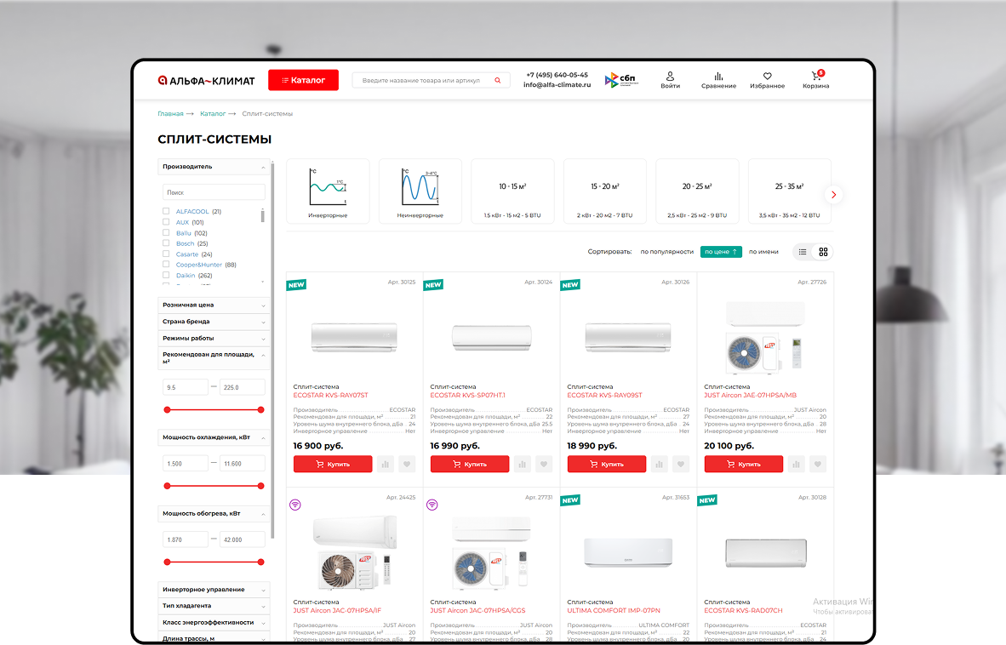Go to Главная breadcrumb link

171,113
